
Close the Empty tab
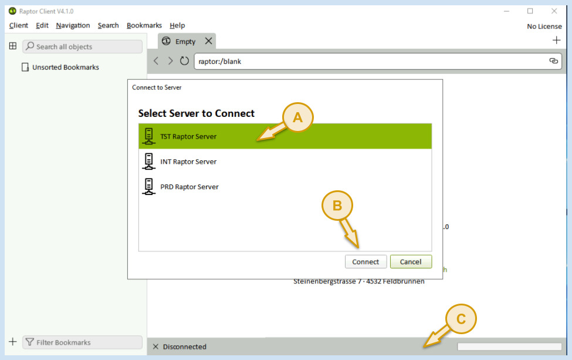point(208,42)
